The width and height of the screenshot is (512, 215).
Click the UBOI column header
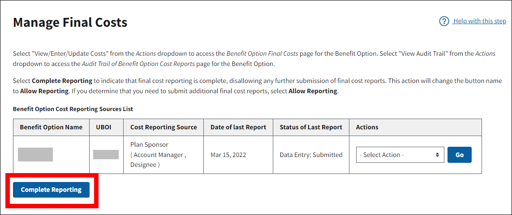pos(103,127)
